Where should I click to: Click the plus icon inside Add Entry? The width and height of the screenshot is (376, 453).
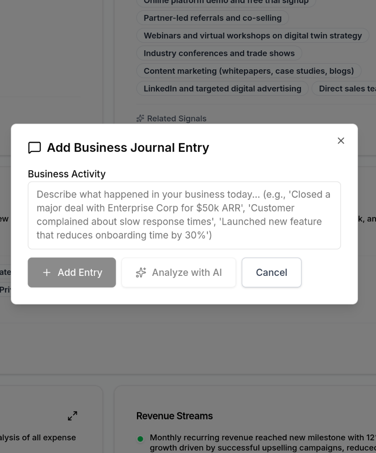[47, 272]
